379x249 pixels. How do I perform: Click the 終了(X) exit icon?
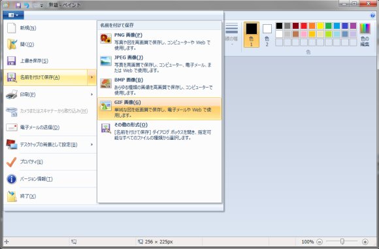[12, 196]
